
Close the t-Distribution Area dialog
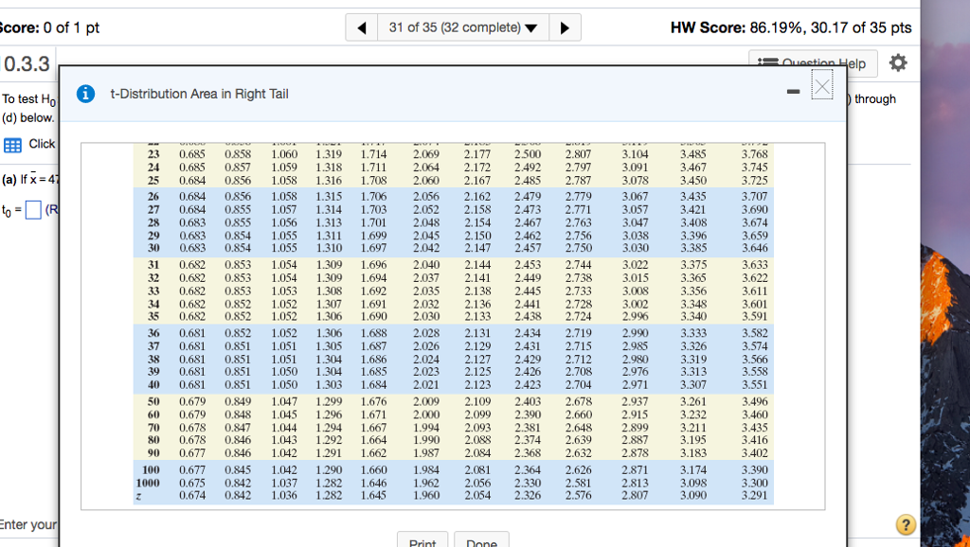click(821, 85)
